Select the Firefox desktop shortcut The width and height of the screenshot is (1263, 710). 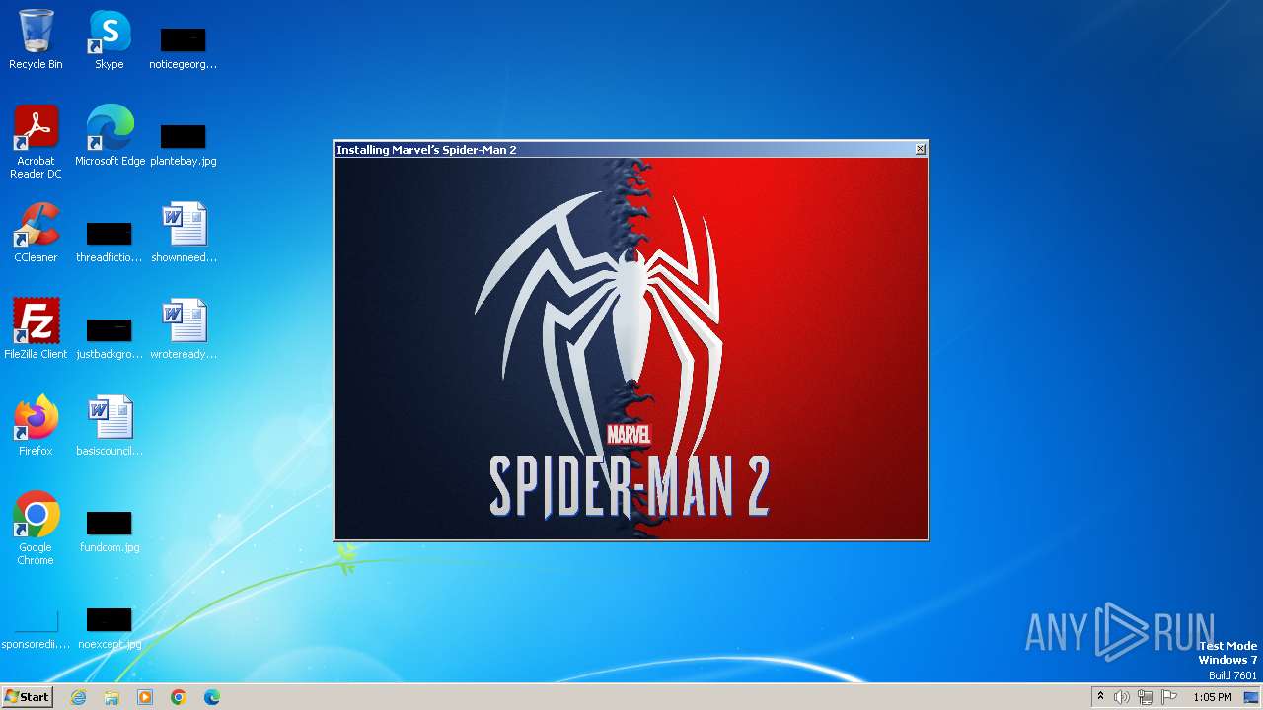point(36,426)
